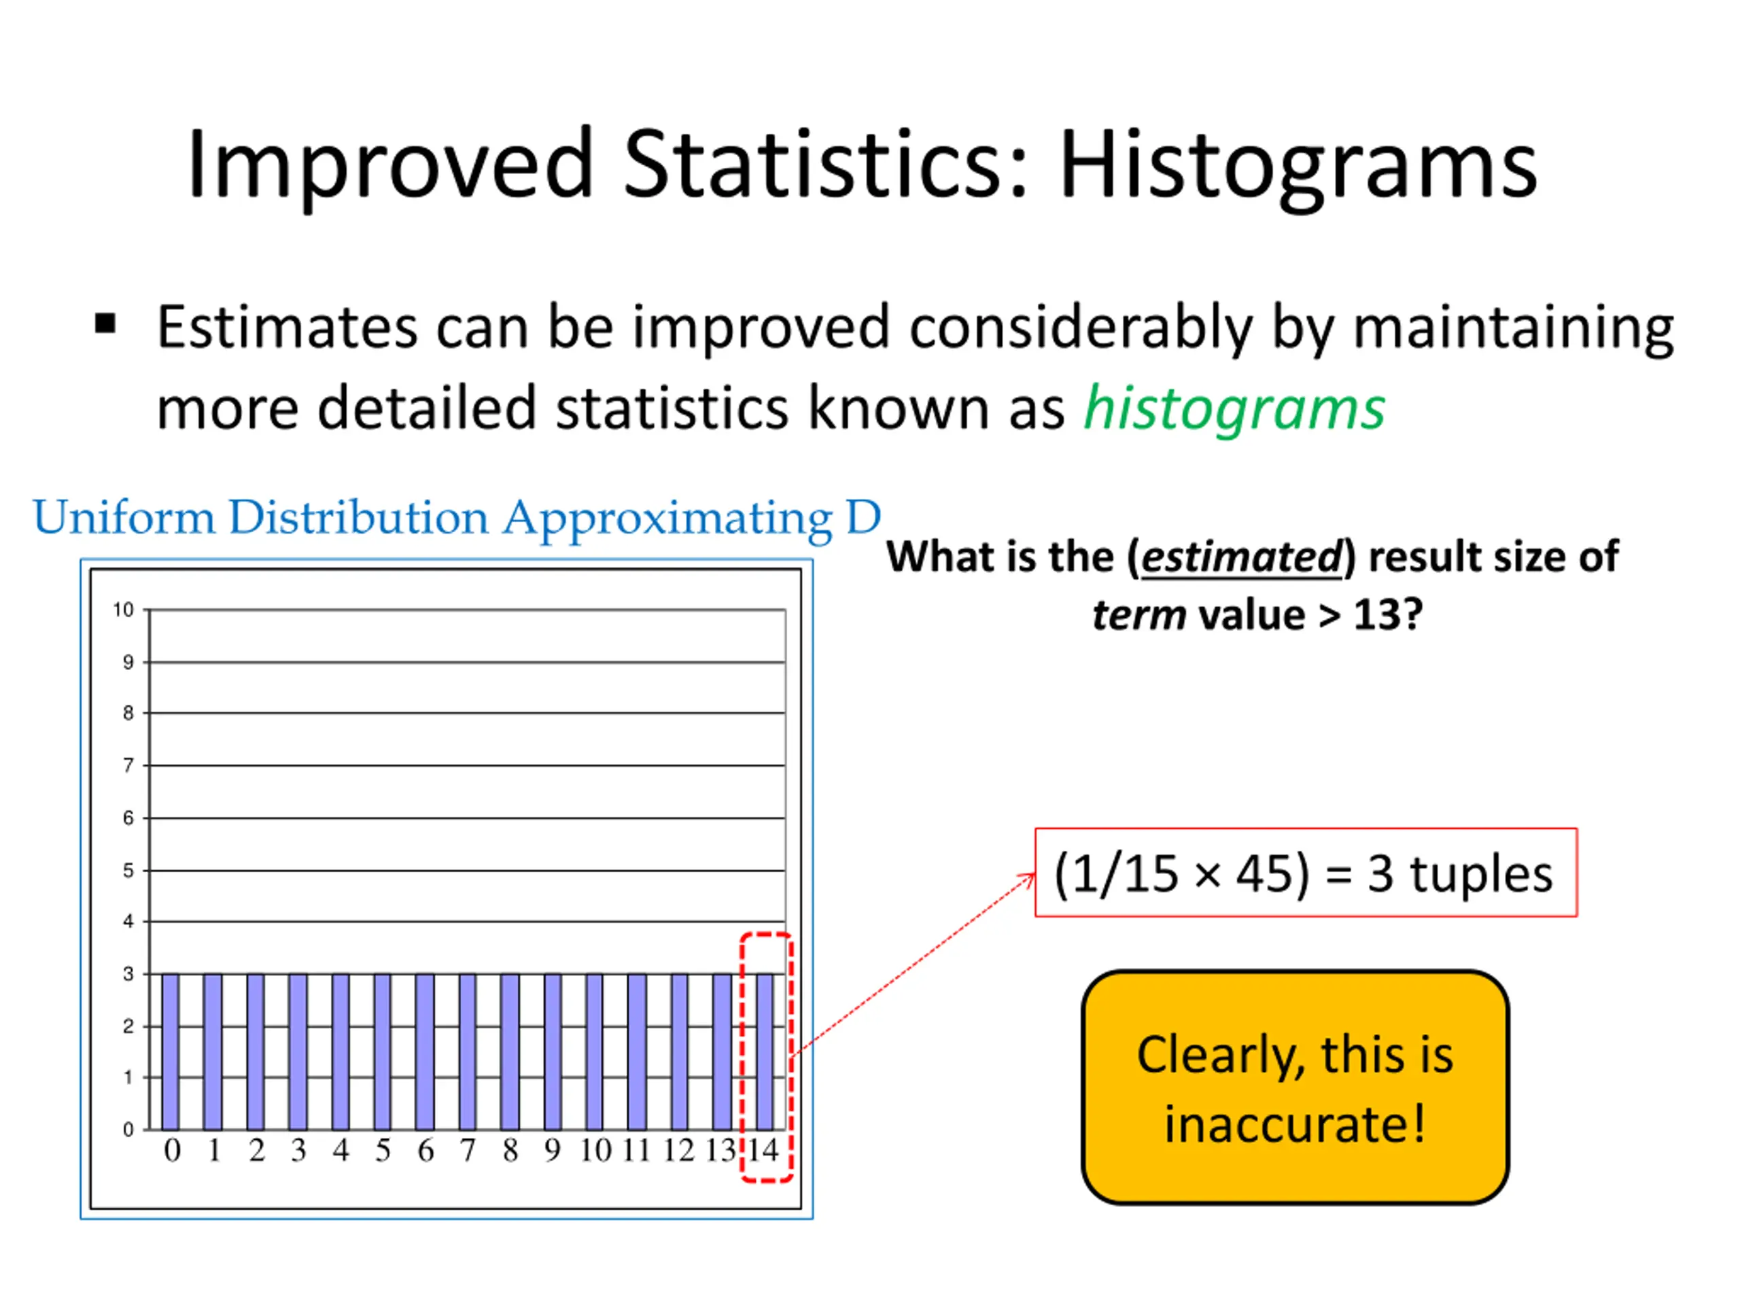This screenshot has width=1740, height=1305.
Task: Click the green italic word "histograms"
Action: point(1234,409)
